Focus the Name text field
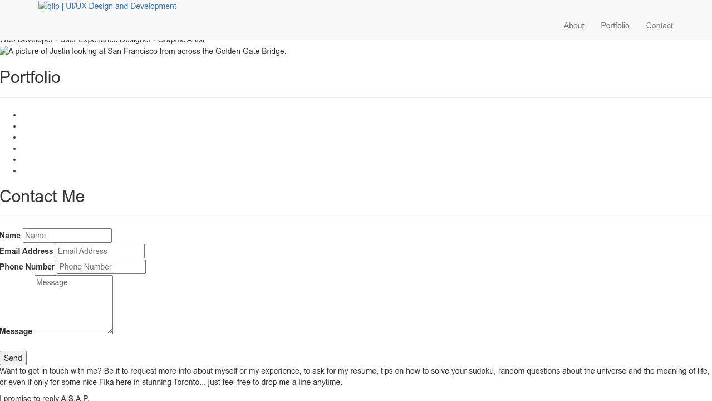Image resolution: width=712 pixels, height=401 pixels. [x=67, y=236]
